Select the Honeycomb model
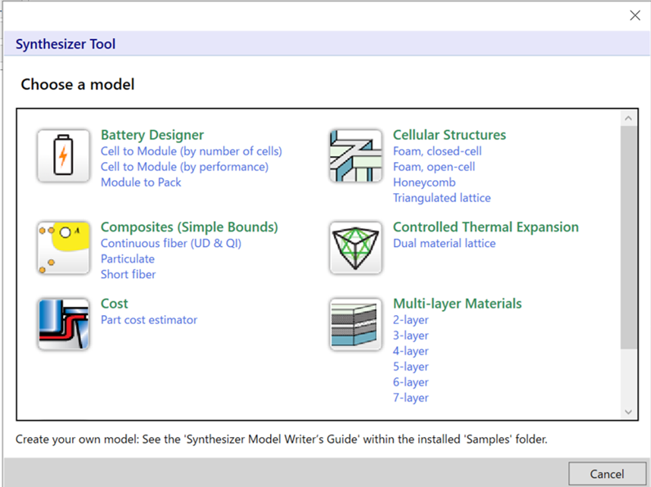This screenshot has width=651, height=487. (424, 183)
